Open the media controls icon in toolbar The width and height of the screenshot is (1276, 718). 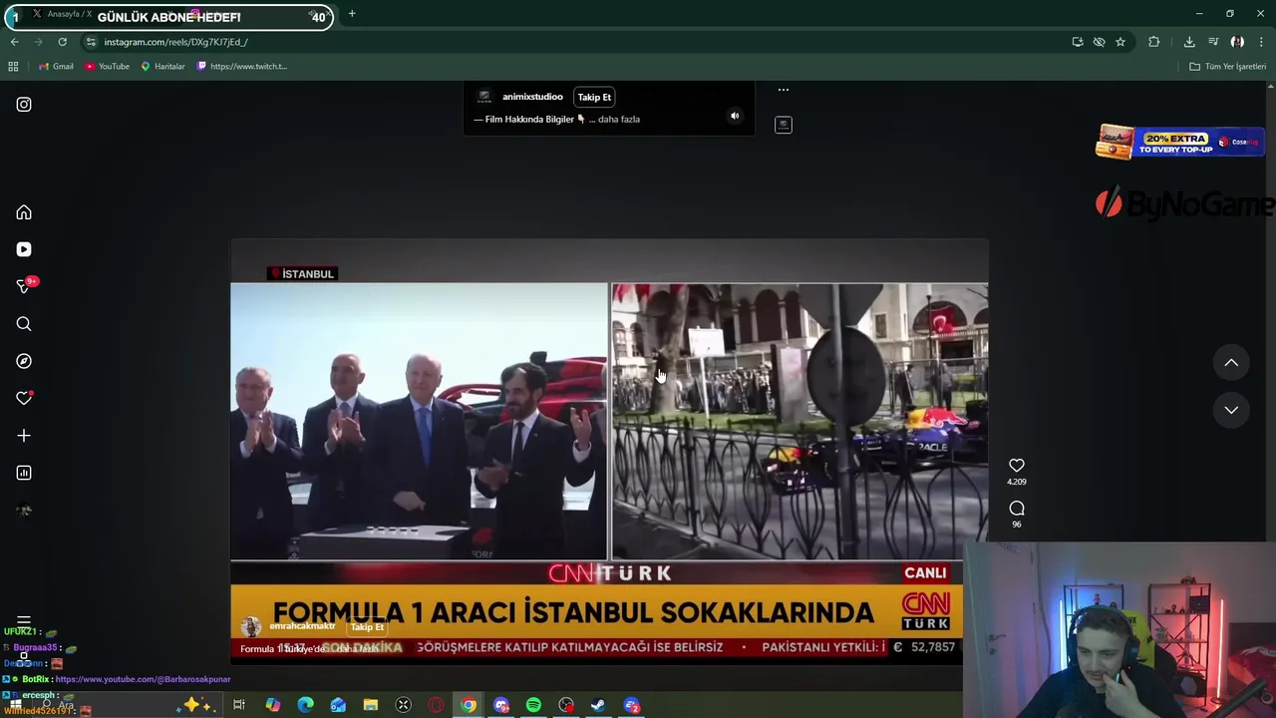1213,42
